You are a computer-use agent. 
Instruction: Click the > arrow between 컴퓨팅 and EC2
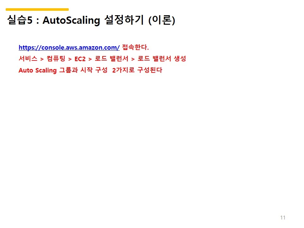(x=70, y=59)
